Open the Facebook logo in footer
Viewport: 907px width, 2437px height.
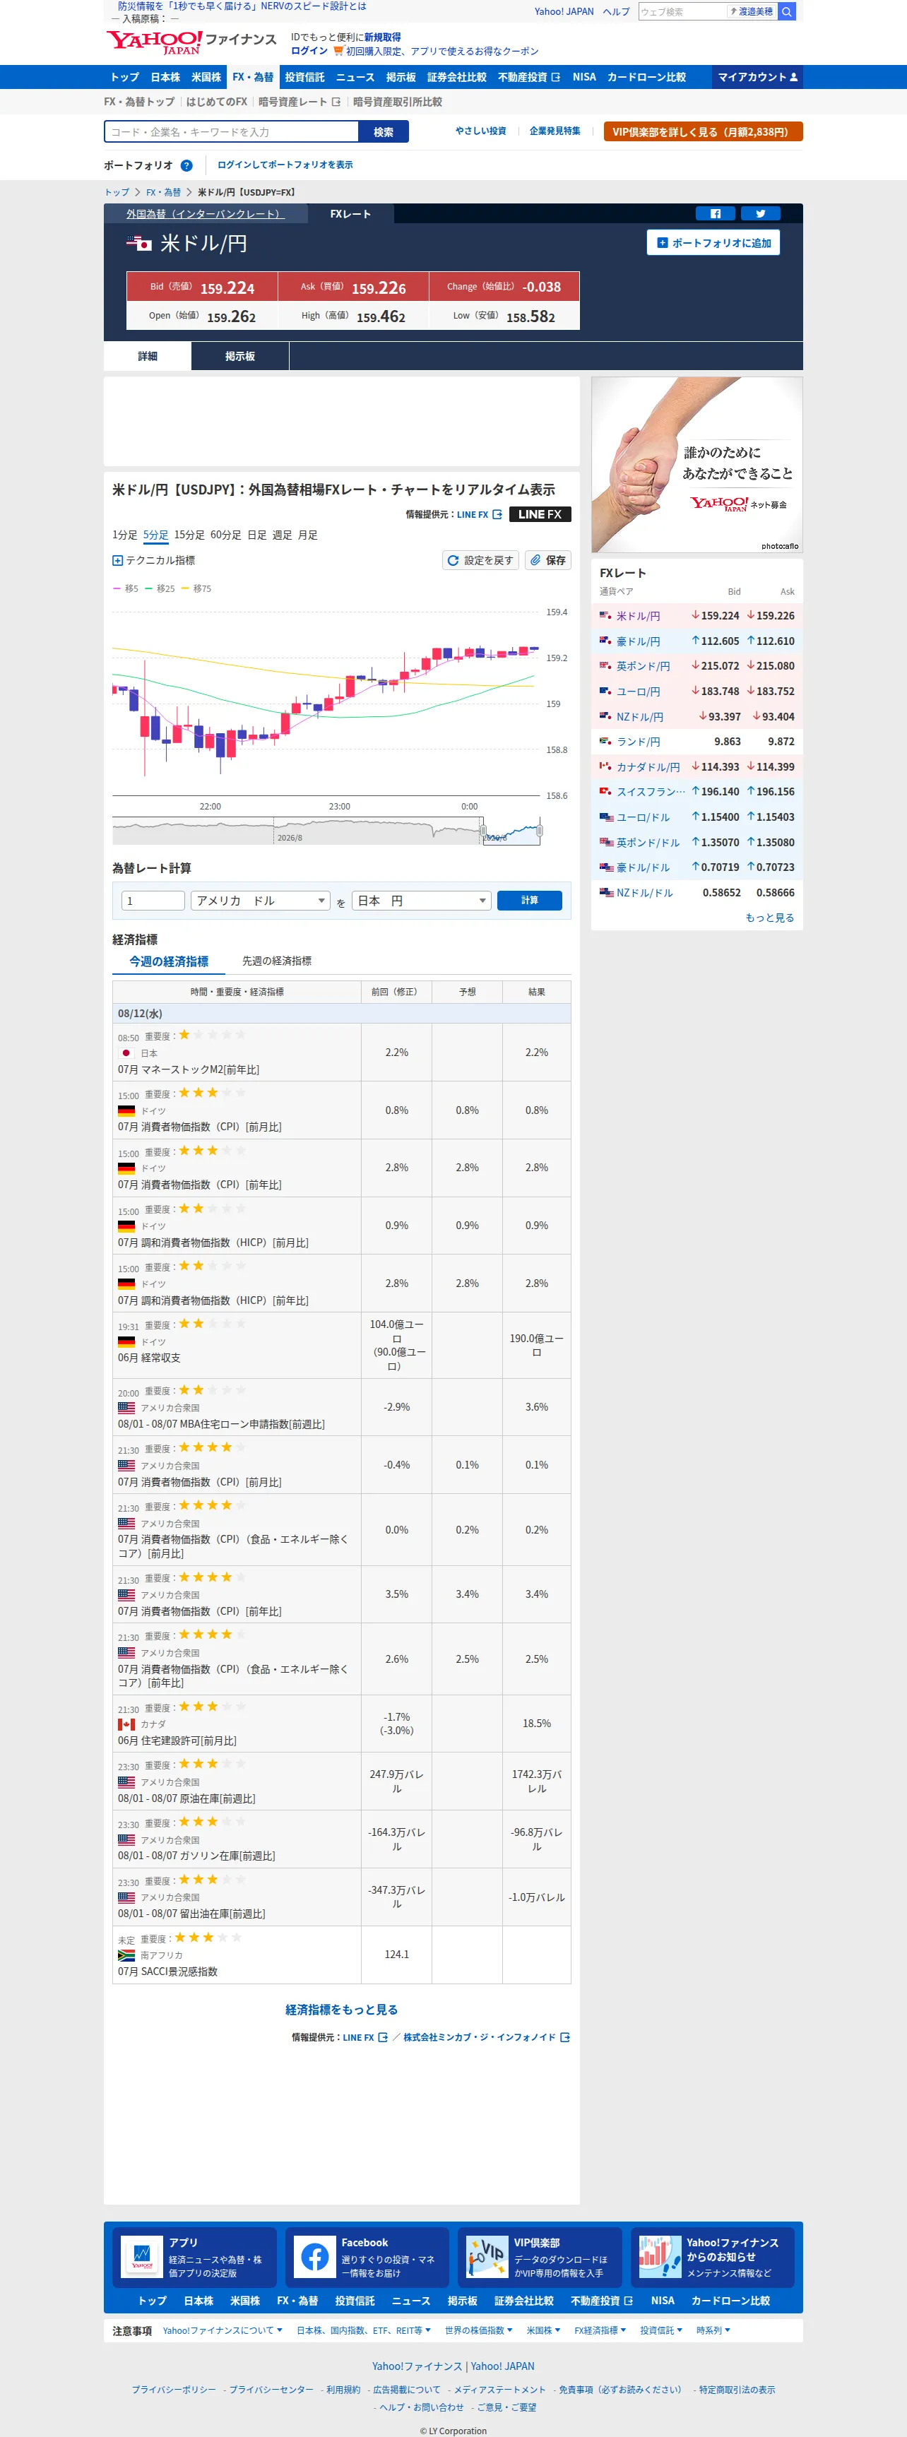pyautogui.click(x=314, y=2258)
